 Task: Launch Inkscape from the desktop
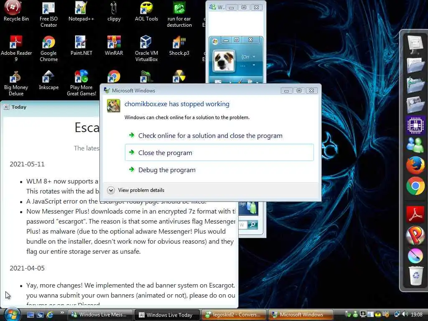(48, 80)
